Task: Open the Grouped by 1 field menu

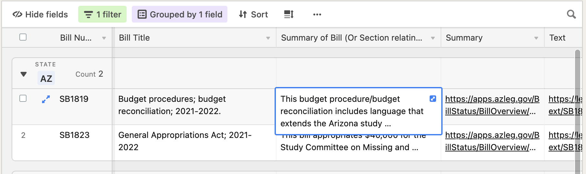Action: pos(180,15)
